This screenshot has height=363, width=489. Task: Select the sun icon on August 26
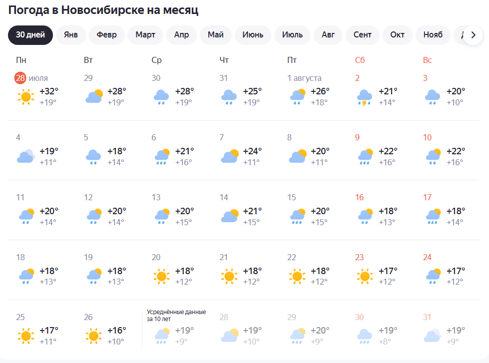[x=93, y=336]
